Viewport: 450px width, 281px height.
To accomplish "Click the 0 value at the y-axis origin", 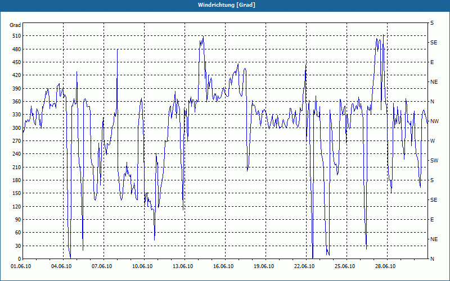I will pos(20,259).
